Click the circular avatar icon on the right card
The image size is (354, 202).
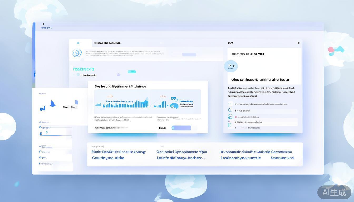(x=231, y=66)
